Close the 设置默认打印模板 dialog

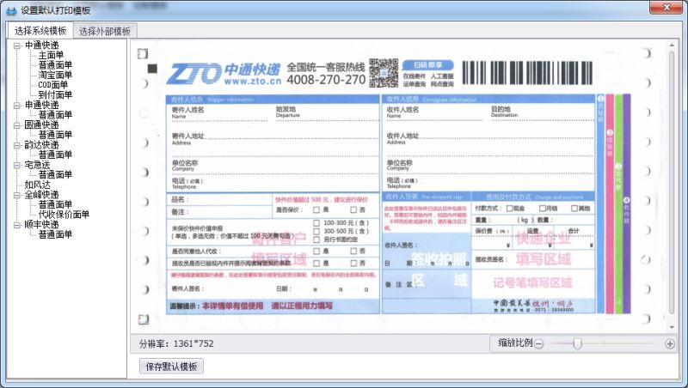coord(666,8)
